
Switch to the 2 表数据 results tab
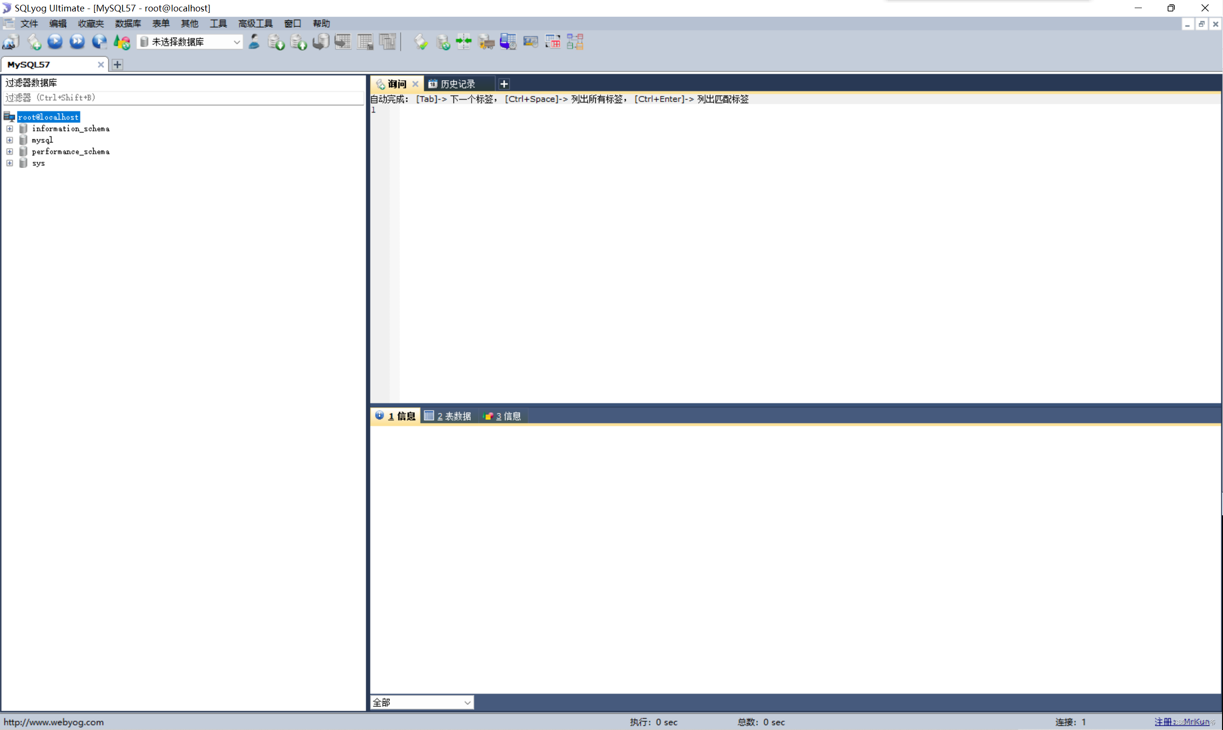click(447, 416)
